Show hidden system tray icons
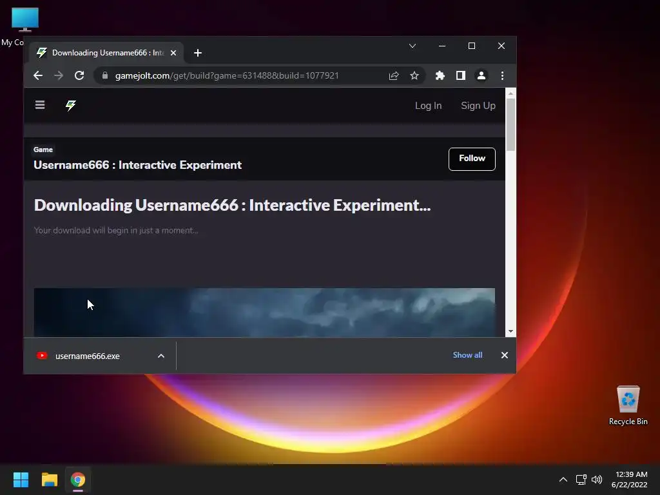This screenshot has width=660, height=495. (x=563, y=480)
